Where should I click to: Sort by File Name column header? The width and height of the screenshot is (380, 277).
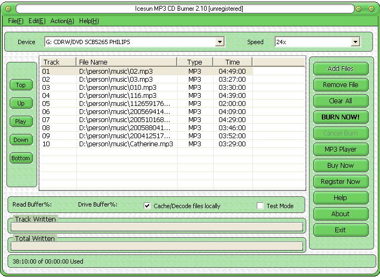pyautogui.click(x=126, y=62)
